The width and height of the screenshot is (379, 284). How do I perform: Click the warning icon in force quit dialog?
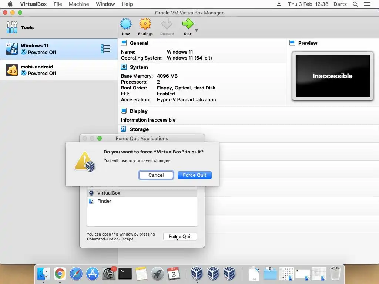click(85, 161)
